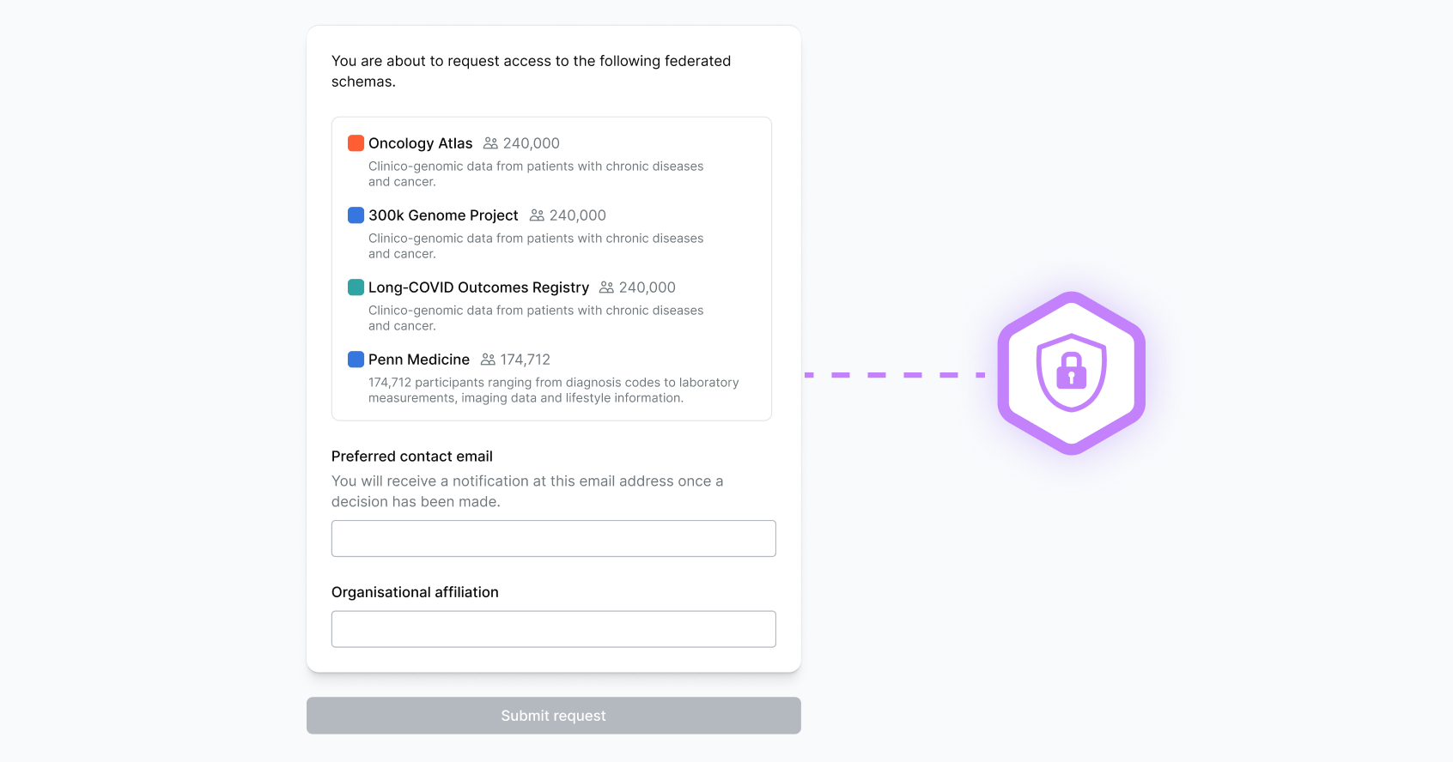Click the teal Long-COVID Outcomes Registry square
The image size is (1453, 762).
356,287
